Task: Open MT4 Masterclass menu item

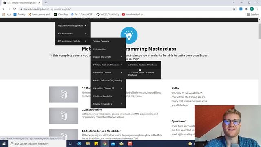Action: pyautogui.click(x=73, y=33)
